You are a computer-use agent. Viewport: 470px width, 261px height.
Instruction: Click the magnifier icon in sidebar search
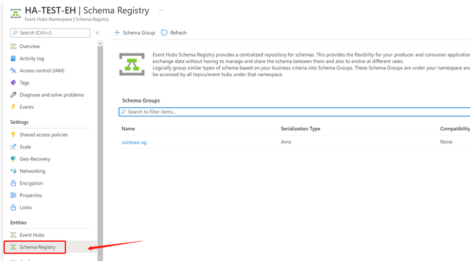pyautogui.click(x=15, y=33)
